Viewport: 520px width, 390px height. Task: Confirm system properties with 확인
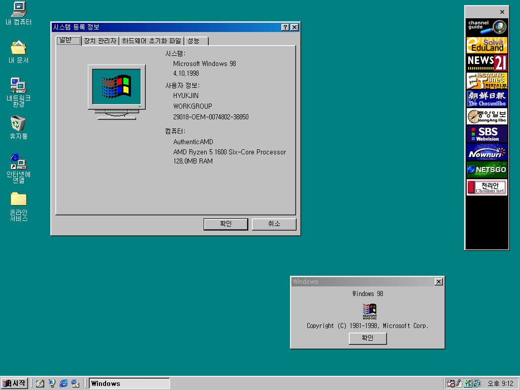tap(226, 224)
